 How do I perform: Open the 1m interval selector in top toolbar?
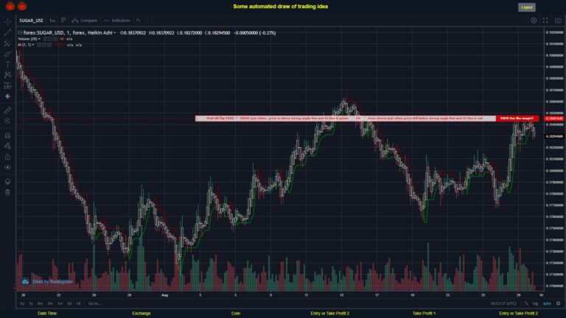52,21
